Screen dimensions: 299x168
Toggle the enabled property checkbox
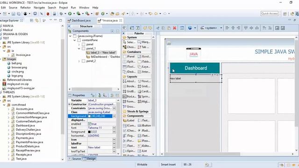point(89,124)
